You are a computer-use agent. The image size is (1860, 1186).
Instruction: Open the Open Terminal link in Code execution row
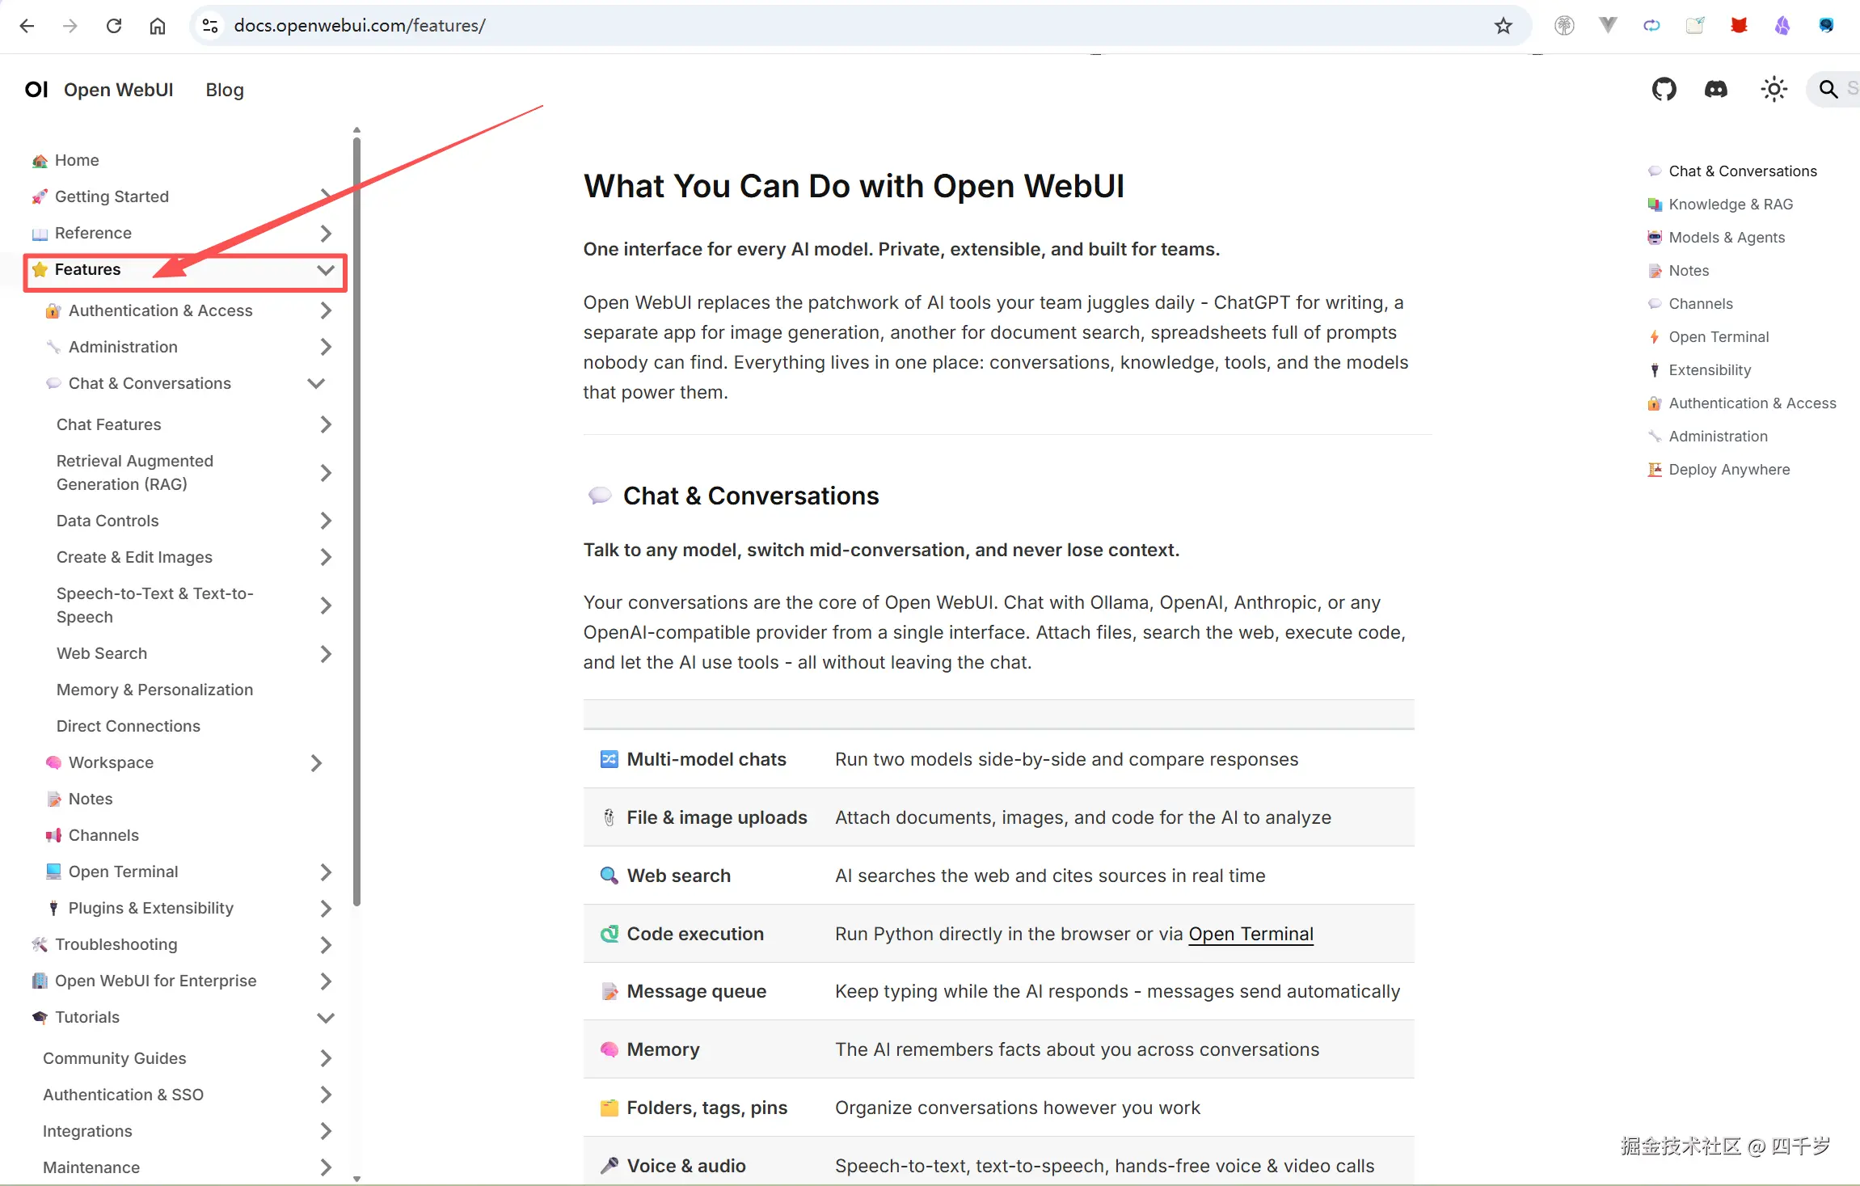point(1250,934)
